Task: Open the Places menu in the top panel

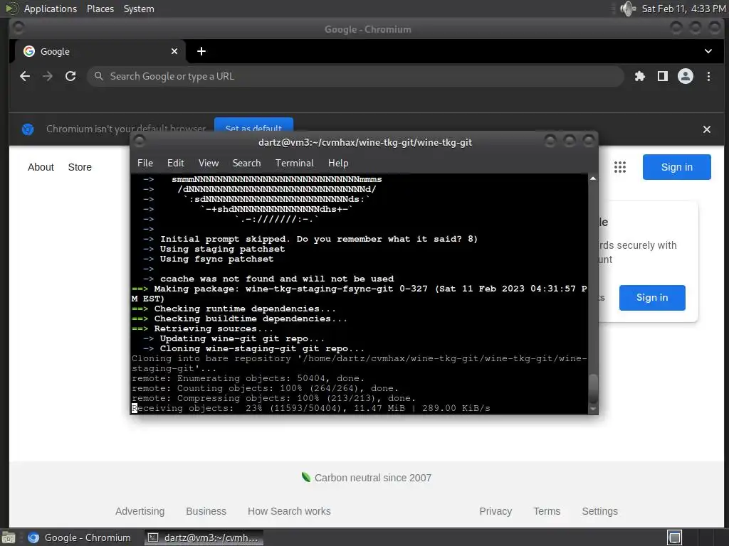Action: click(100, 9)
